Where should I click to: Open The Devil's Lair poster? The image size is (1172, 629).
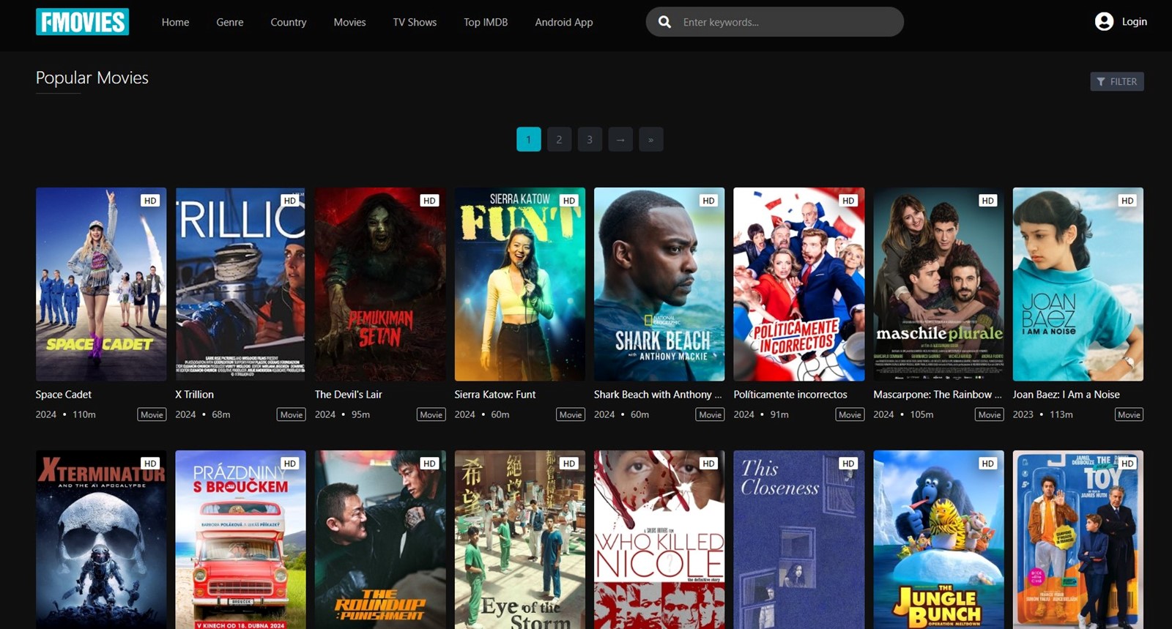pyautogui.click(x=380, y=284)
